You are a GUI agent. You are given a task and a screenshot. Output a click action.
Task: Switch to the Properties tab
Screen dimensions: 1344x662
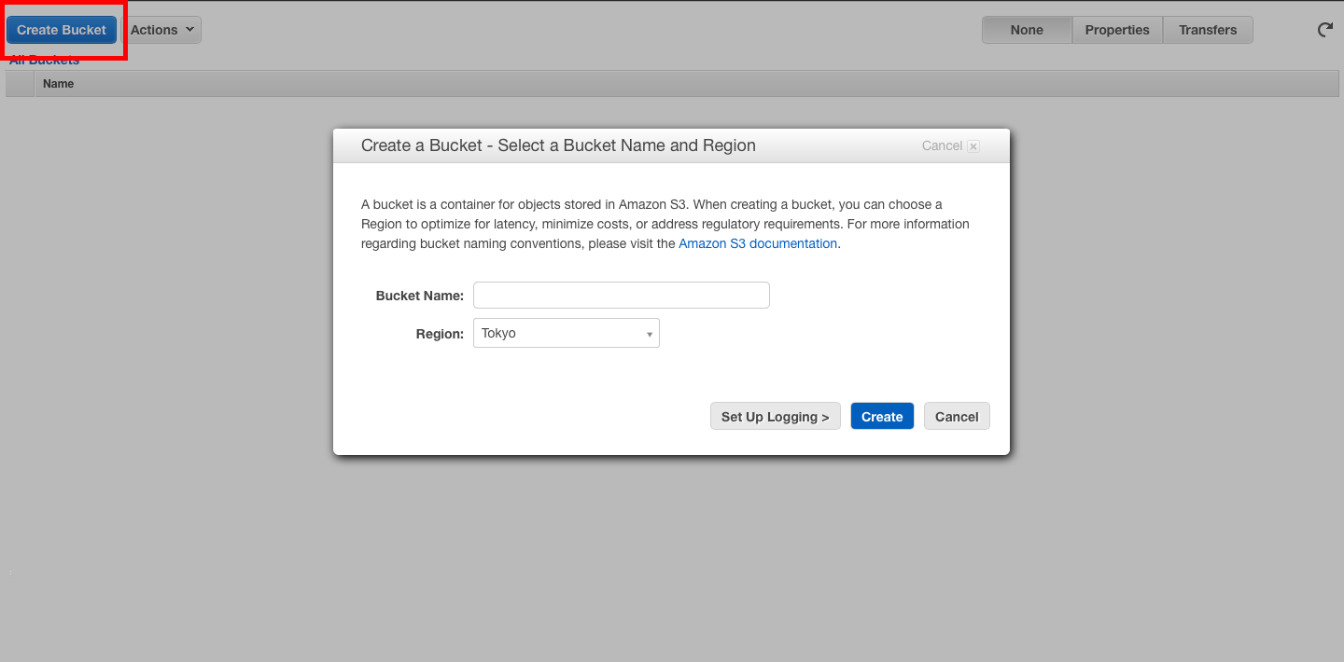click(1117, 30)
